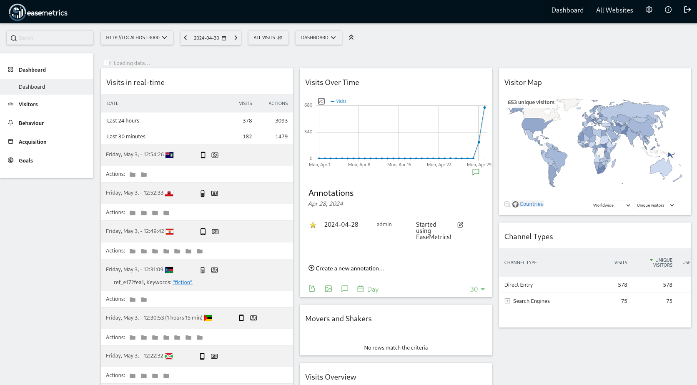Click first action folder of 12:54:26 visit
This screenshot has width=697, height=385.
(133, 175)
